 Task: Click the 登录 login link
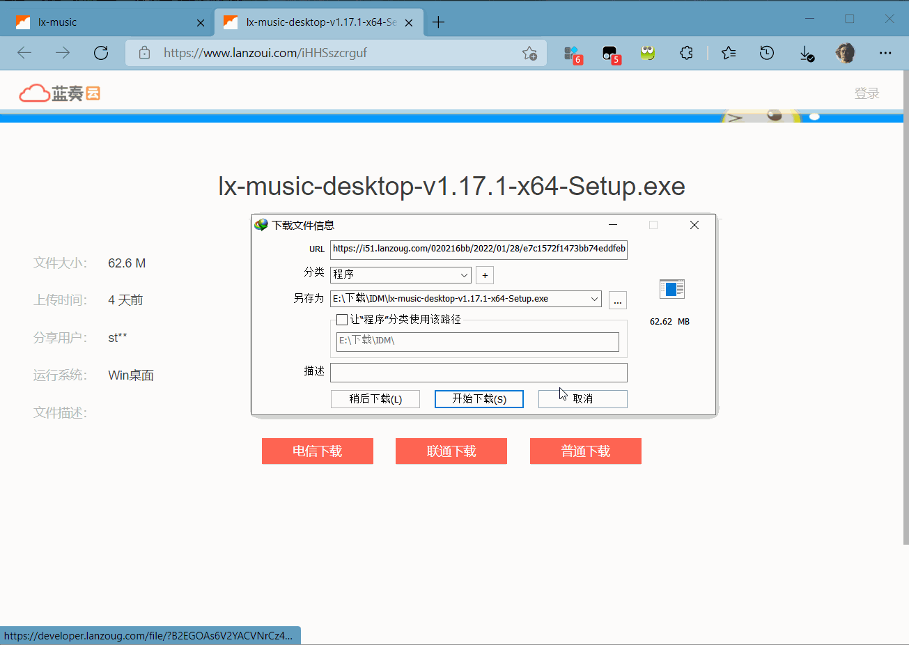[867, 93]
